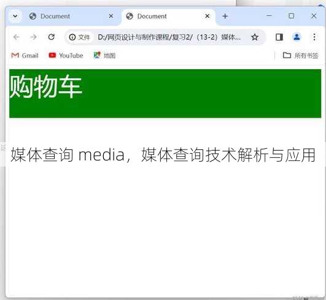Open the Gmail bookmark

(25, 56)
